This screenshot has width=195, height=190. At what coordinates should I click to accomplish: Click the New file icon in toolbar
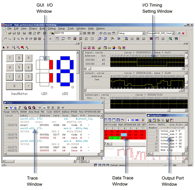point(6,33)
